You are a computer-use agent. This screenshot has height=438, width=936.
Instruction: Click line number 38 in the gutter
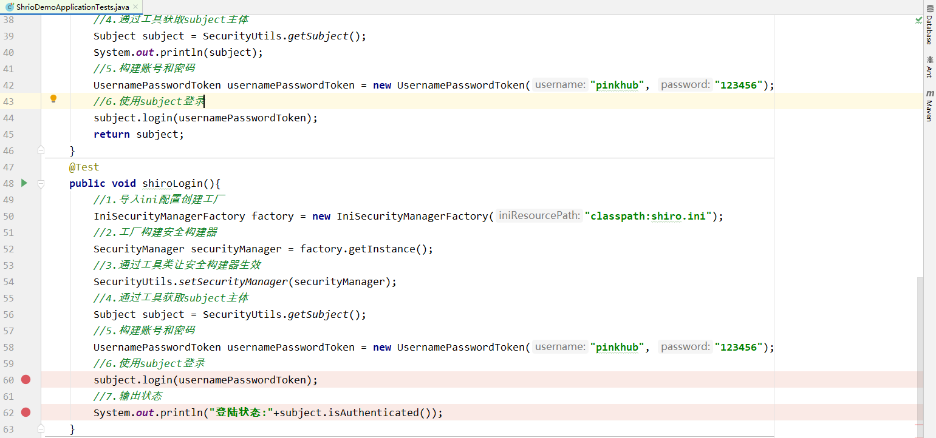tap(9, 19)
